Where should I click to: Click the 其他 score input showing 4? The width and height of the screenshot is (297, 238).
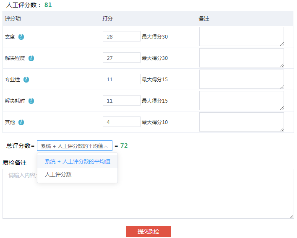tap(121, 122)
